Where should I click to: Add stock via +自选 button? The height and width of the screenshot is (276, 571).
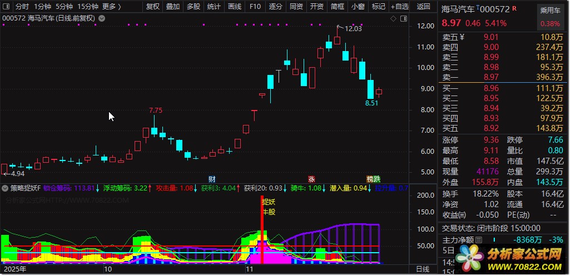click(x=400, y=7)
